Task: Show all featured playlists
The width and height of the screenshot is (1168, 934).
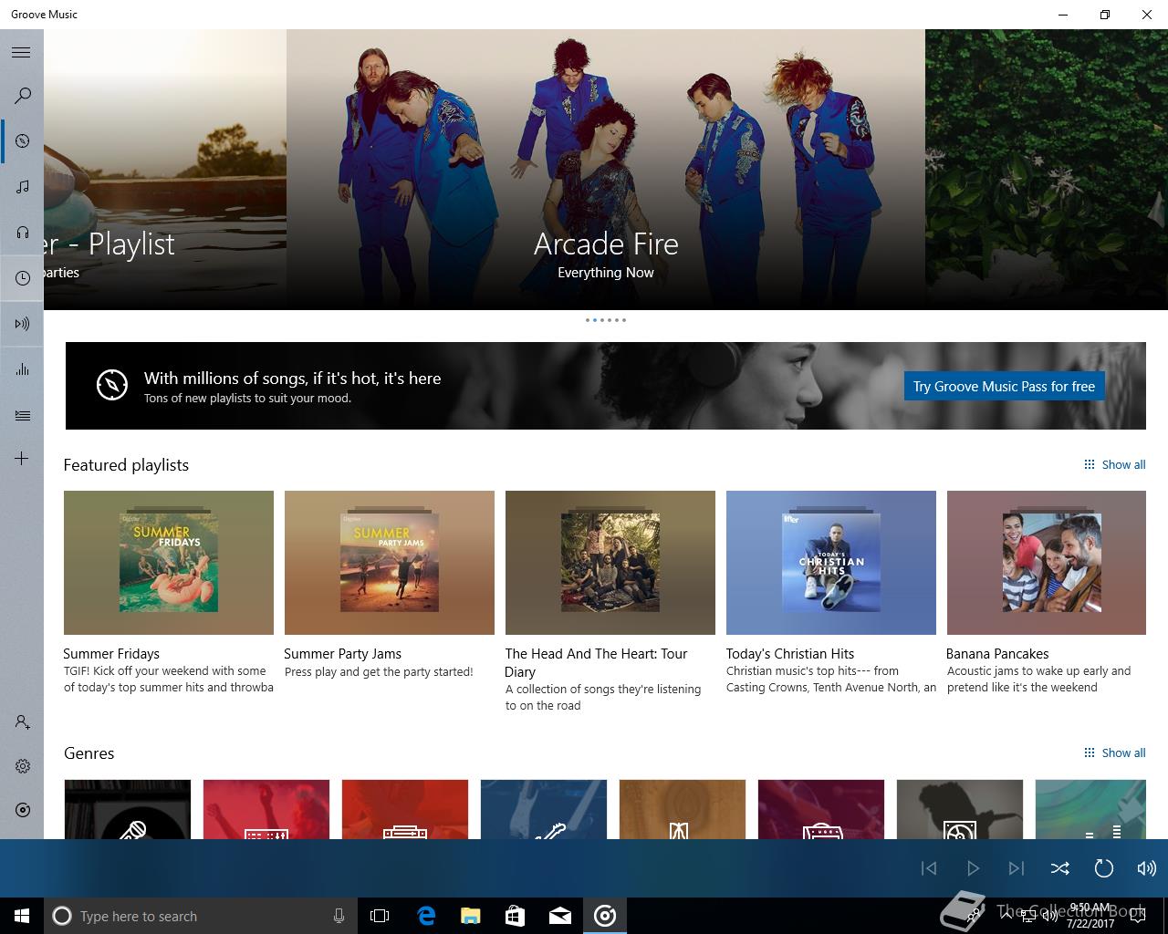Action: (1114, 464)
